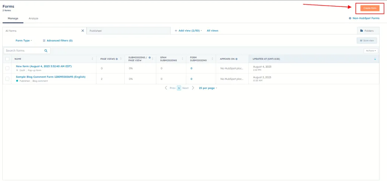
Task: Select the Published view tab
Action: pos(128,31)
